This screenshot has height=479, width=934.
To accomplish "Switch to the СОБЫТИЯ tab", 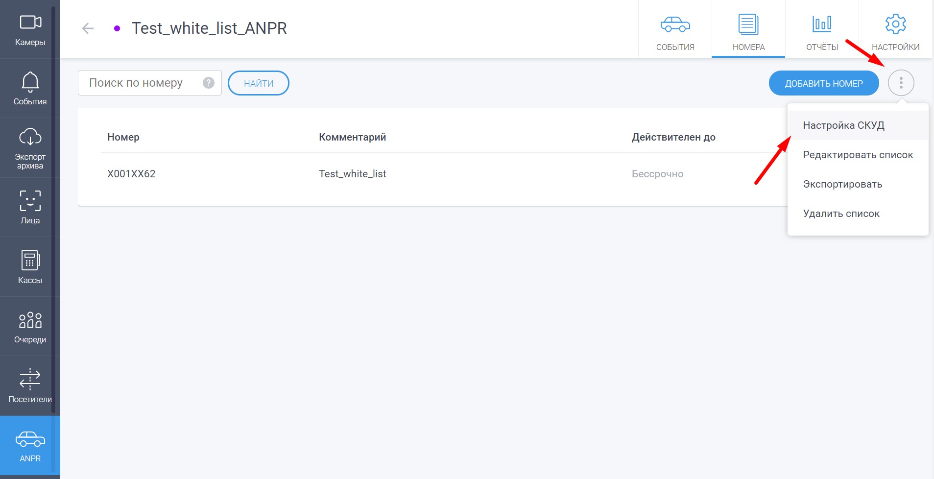I will pos(675,29).
